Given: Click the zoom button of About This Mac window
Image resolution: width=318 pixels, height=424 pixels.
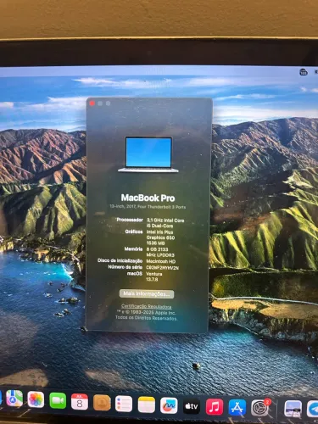Looking at the screenshot, I should click(108, 103).
